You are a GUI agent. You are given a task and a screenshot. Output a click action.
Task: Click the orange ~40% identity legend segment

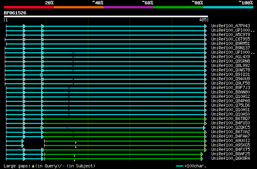tap(78, 7)
